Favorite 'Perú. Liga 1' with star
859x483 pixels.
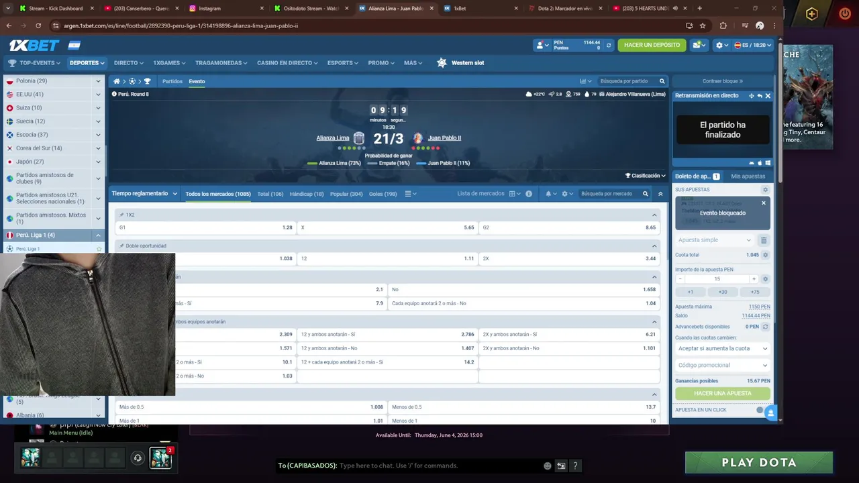(x=99, y=249)
